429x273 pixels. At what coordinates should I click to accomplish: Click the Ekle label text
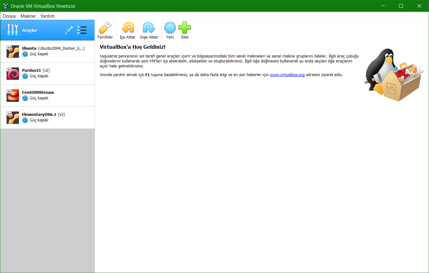click(185, 37)
